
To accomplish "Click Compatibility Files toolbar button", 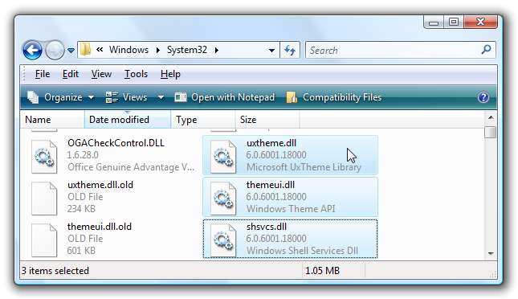I will click(334, 97).
